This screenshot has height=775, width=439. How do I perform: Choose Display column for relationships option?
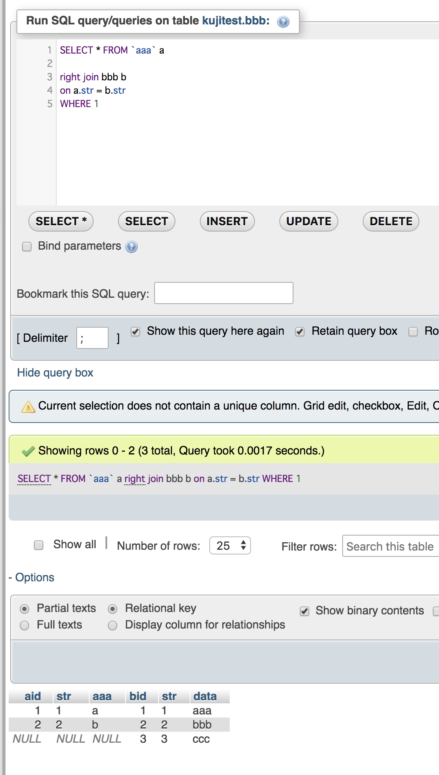point(113,625)
